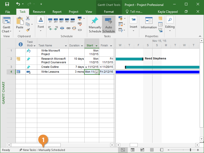Mark task 50% complete
The height and width of the screenshot is (153, 204).
tap(61, 20)
